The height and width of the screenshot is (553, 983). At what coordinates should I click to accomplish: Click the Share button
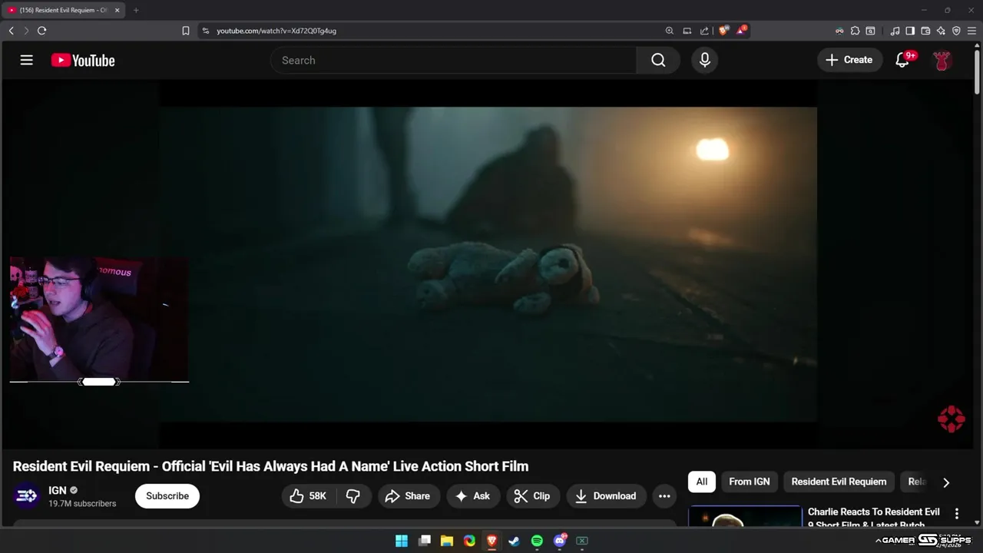[408, 496]
